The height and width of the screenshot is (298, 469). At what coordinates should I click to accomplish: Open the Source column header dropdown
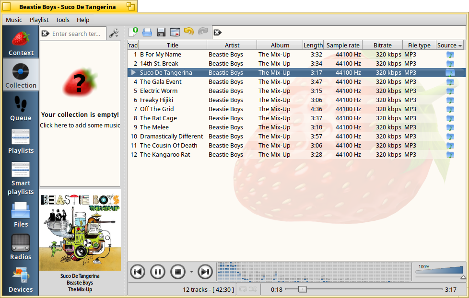click(460, 46)
